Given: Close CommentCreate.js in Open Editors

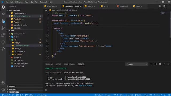Looking at the screenshot, I should tap(10, 16).
